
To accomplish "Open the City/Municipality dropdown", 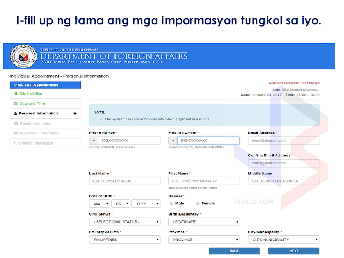I will 283,240.
